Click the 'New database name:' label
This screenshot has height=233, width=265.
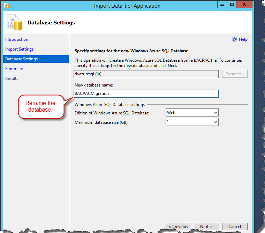tap(94, 85)
